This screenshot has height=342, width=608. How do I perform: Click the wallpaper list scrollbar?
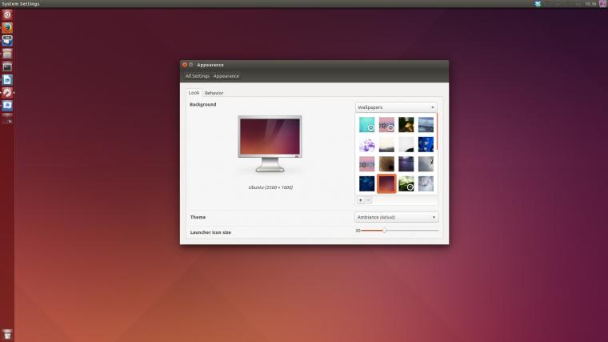click(437, 132)
